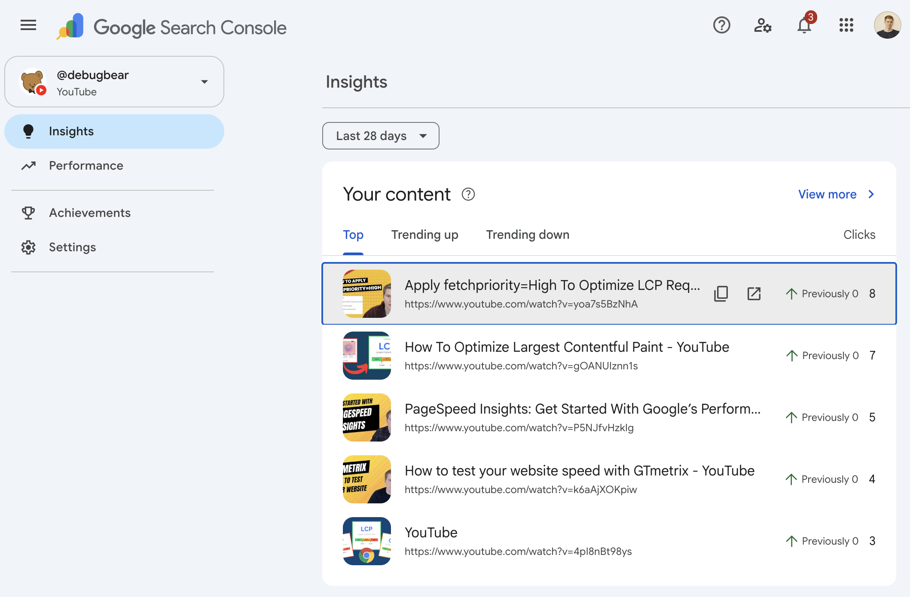Open fetchpriority video in new tab
The height and width of the screenshot is (597, 910).
pos(754,294)
